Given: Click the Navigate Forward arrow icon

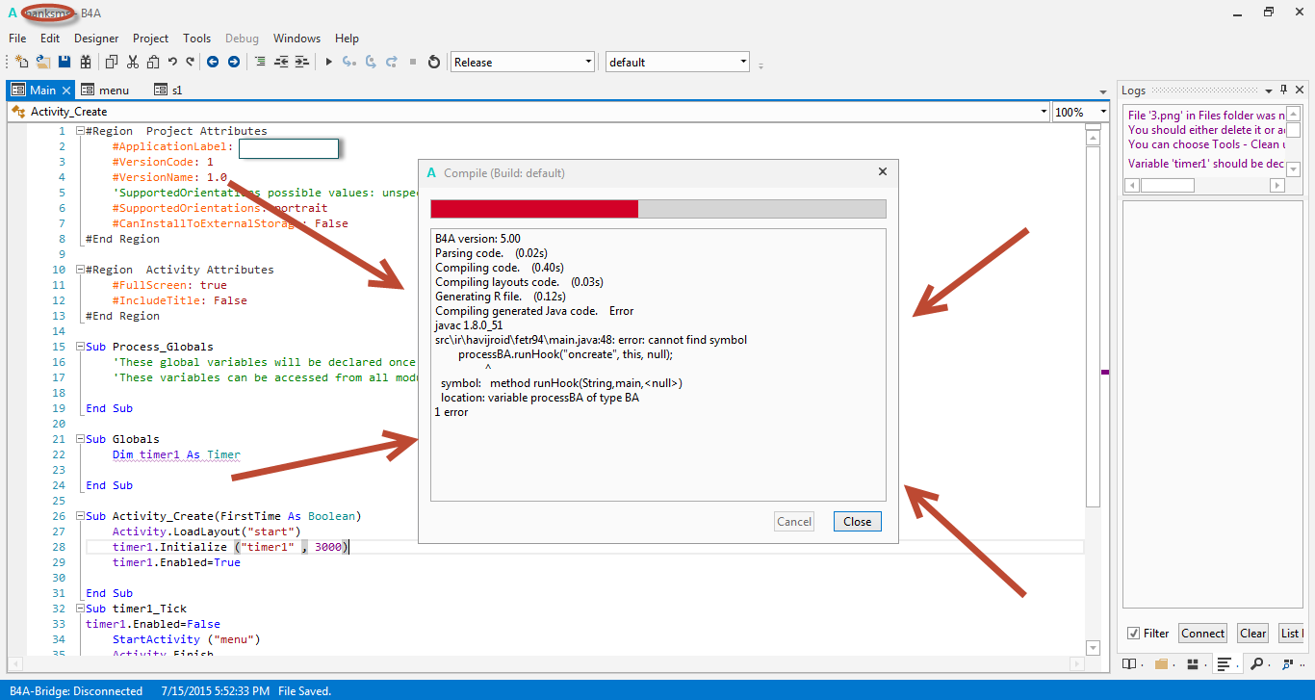Looking at the screenshot, I should click(x=234, y=62).
